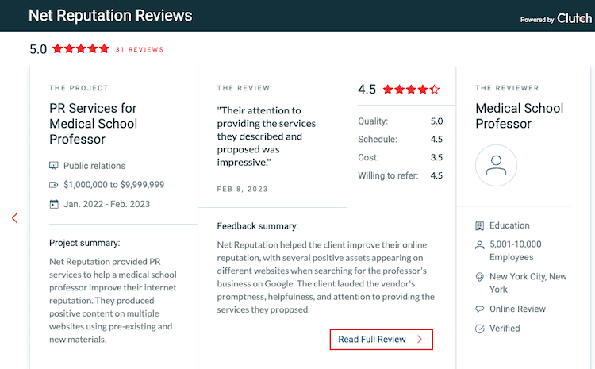Screen dimensions: 595x369
Task: Click the "THE PROJECT" section label
Action: coord(79,88)
